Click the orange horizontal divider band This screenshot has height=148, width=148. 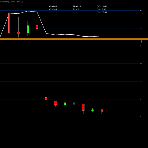pos(74,39)
